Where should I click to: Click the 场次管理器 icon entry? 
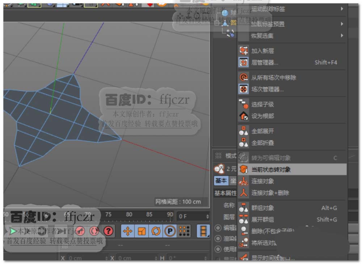244,89
